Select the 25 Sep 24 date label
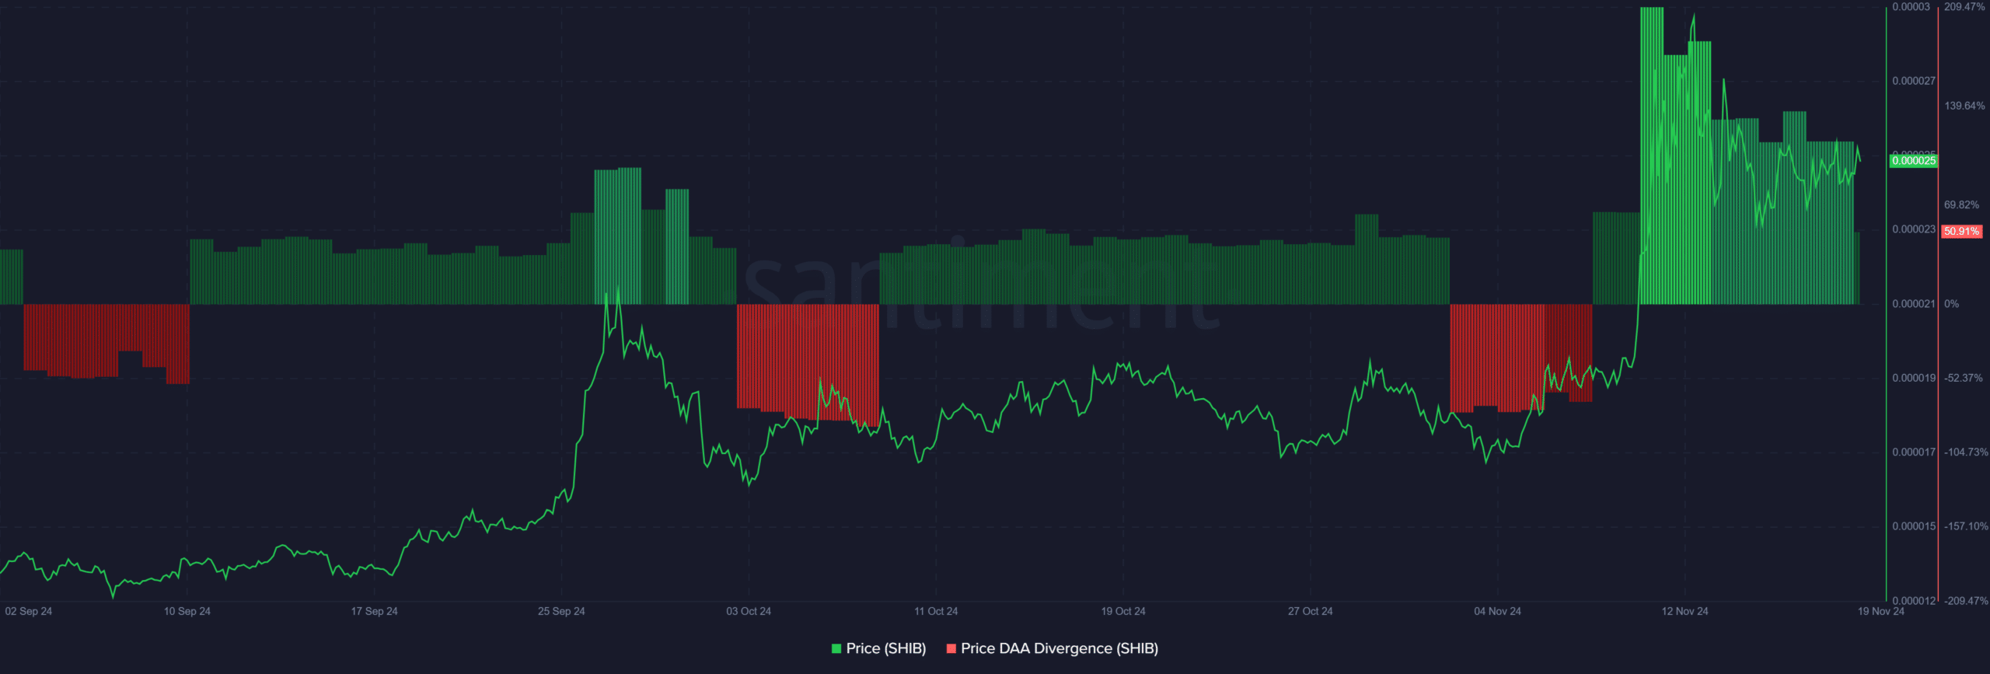 (561, 611)
